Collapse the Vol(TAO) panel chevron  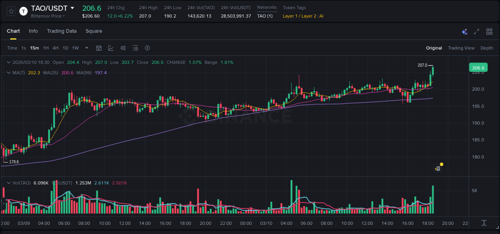coord(9,183)
